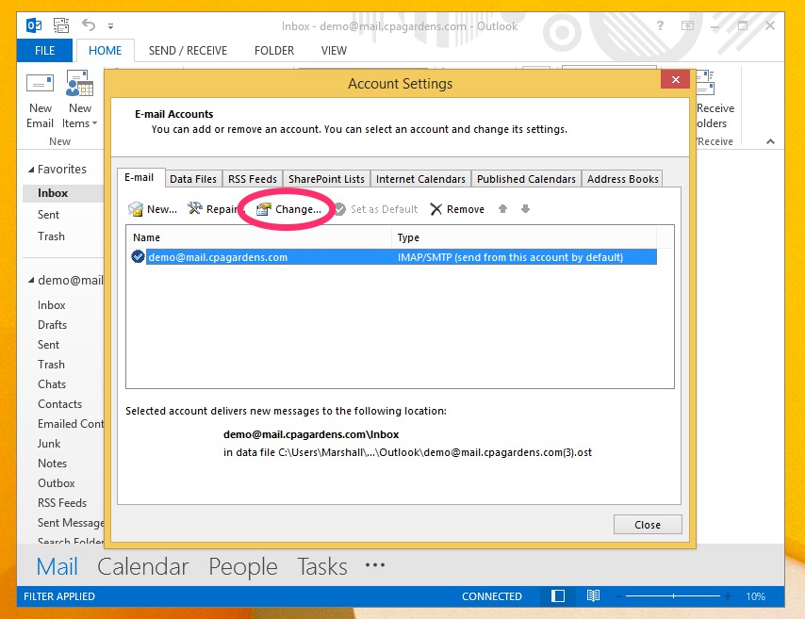This screenshot has width=805, height=619.
Task: Switch to SEND / RECEIVE ribbon tab
Action: click(x=188, y=50)
